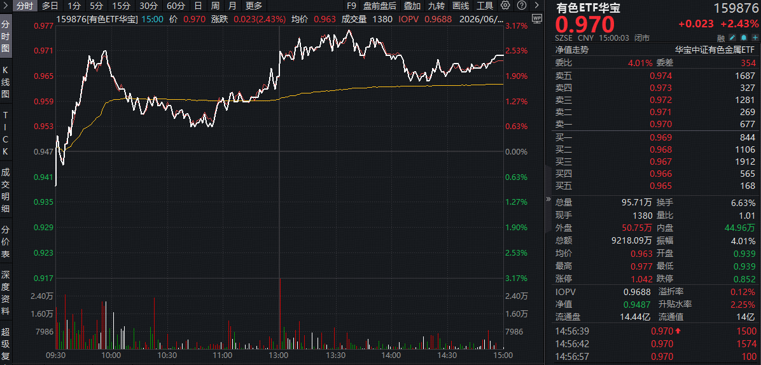Click the 10:30 time axis marker
Screen dimensions: 761x365
(167, 356)
